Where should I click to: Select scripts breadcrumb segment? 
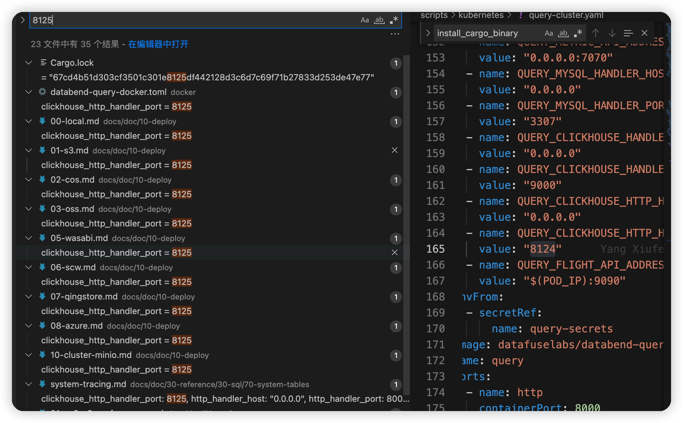[434, 15]
